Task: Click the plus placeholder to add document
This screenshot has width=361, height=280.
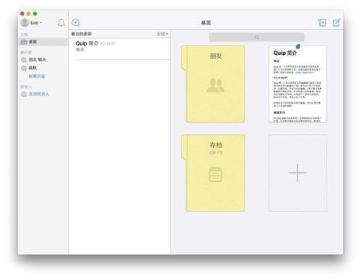Action: pos(297,172)
